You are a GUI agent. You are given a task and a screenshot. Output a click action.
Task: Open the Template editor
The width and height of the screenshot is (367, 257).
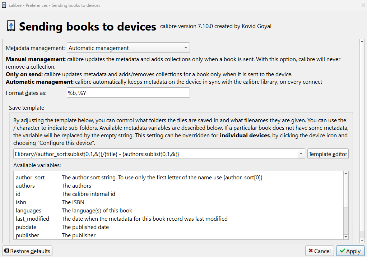[328, 154]
